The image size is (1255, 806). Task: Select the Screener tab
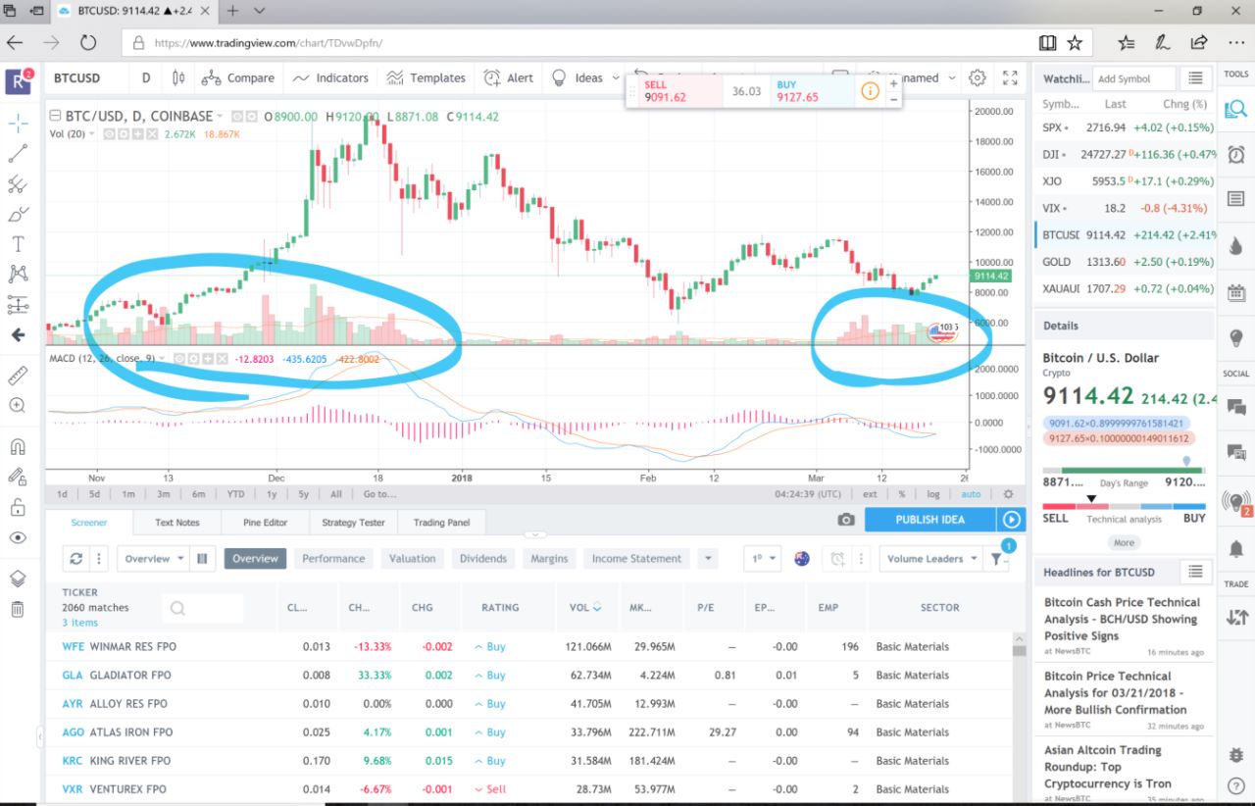coord(88,523)
